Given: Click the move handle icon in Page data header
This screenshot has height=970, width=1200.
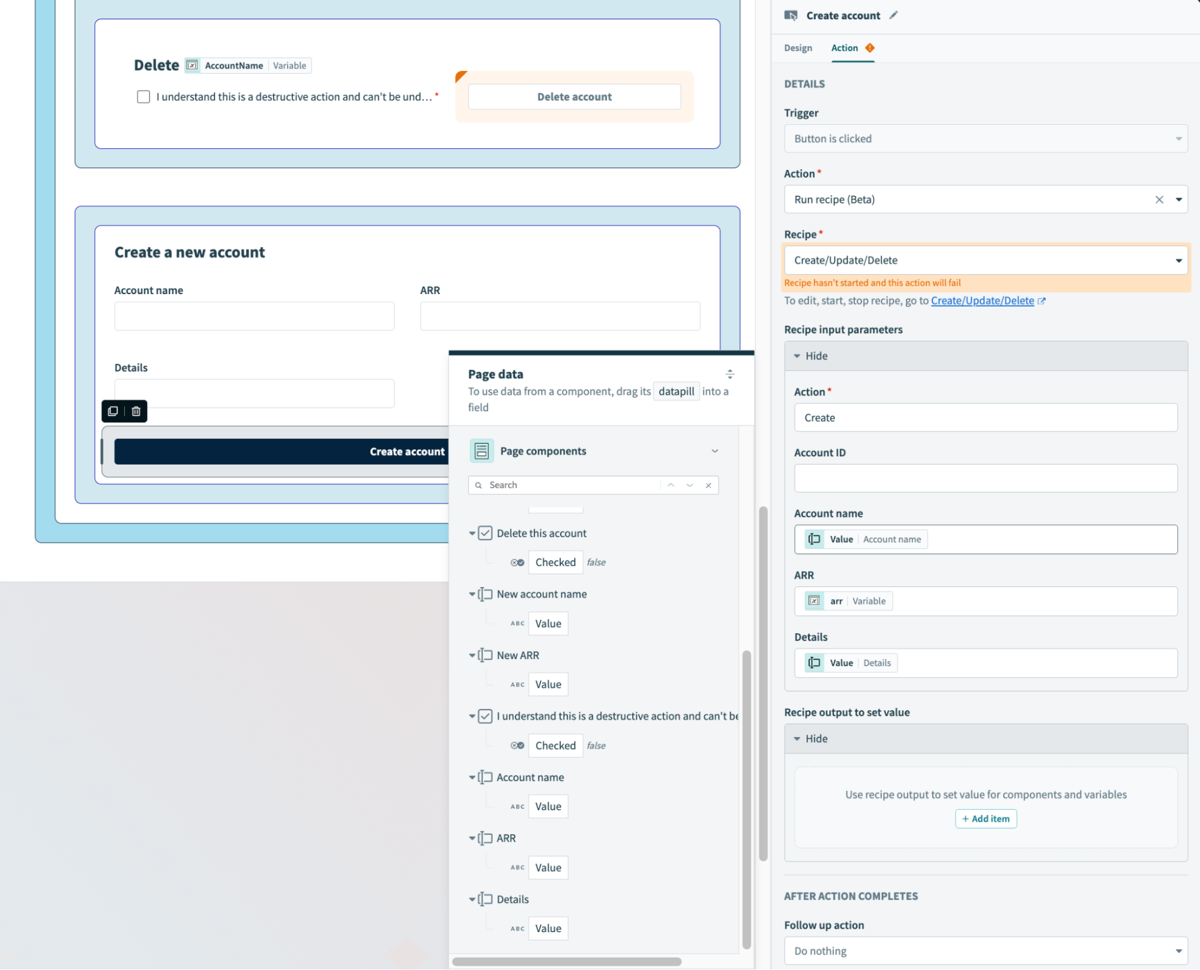Looking at the screenshot, I should (x=730, y=374).
